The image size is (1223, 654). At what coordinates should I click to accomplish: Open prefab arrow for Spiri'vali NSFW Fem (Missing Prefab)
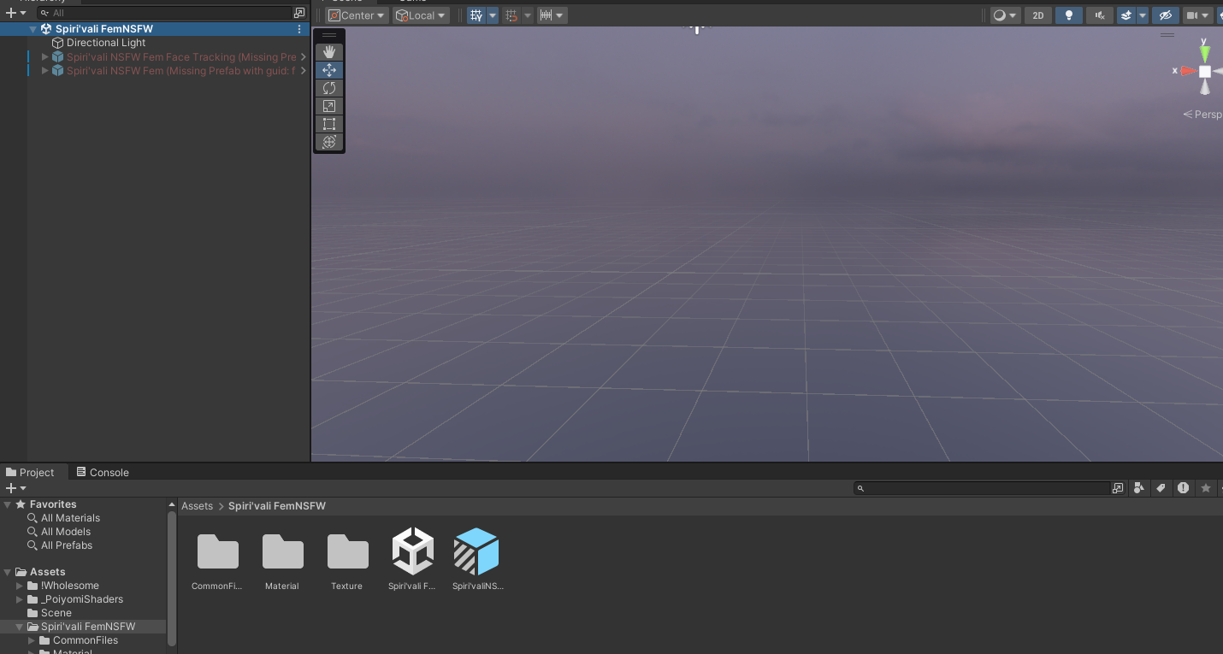[x=304, y=71]
